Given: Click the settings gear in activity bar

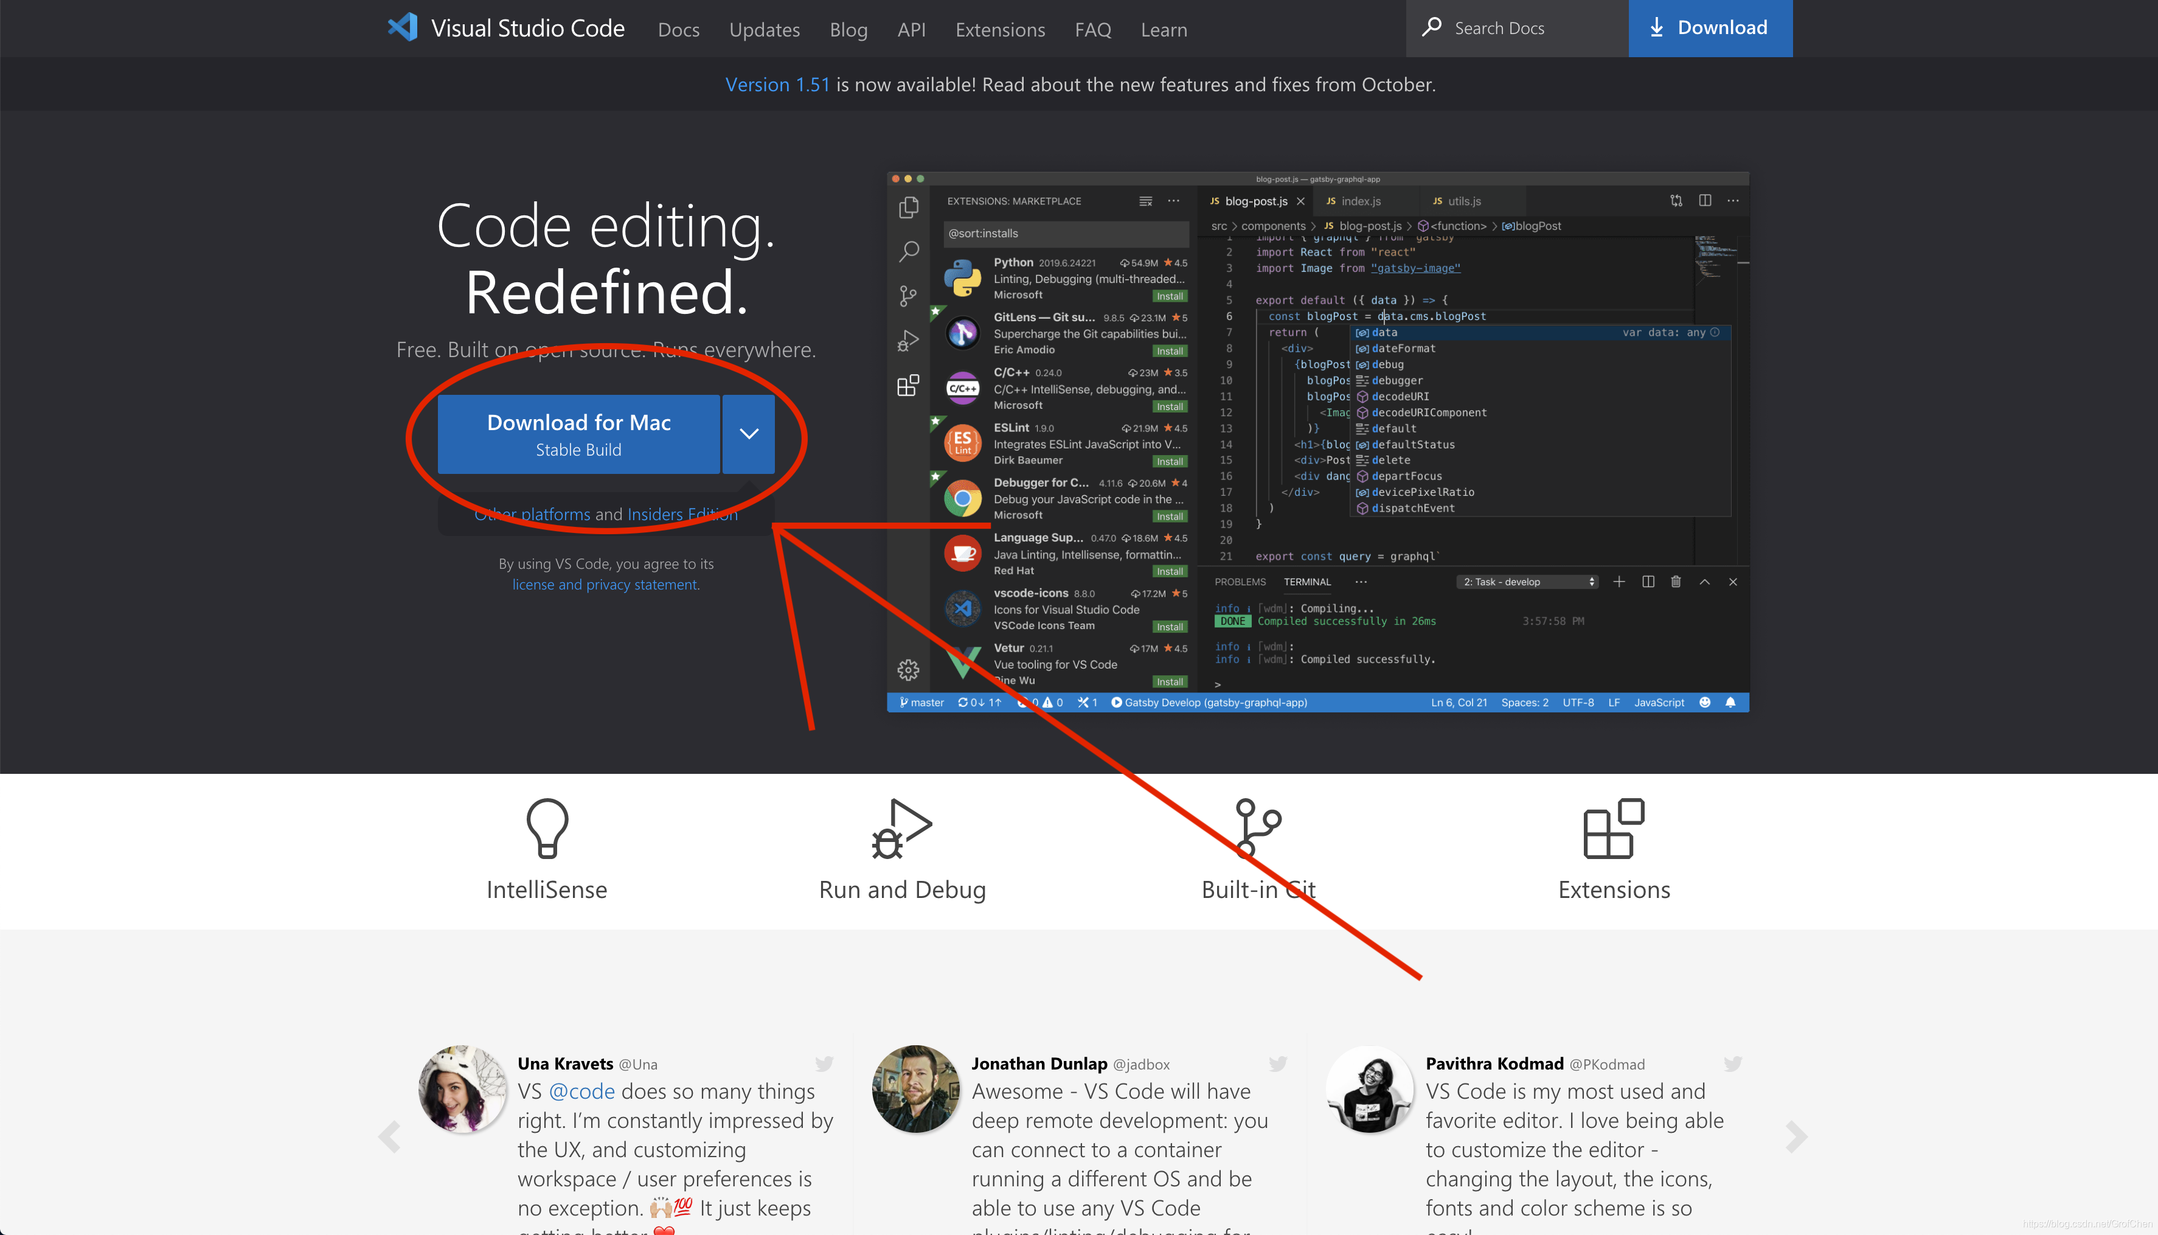Looking at the screenshot, I should (x=908, y=670).
